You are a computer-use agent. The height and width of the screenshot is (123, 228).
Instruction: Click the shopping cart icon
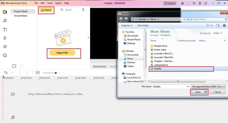194,3
